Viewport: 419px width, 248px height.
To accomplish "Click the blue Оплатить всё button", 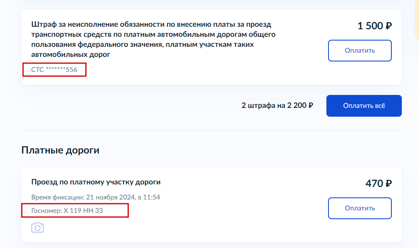I will [364, 106].
